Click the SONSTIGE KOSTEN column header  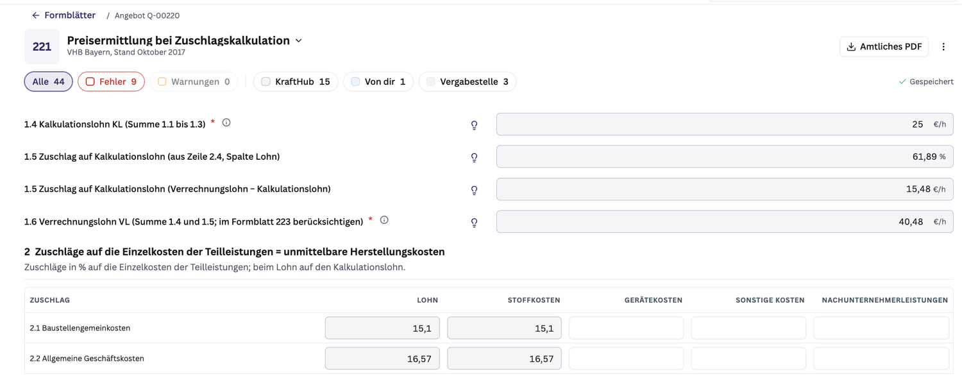770,300
